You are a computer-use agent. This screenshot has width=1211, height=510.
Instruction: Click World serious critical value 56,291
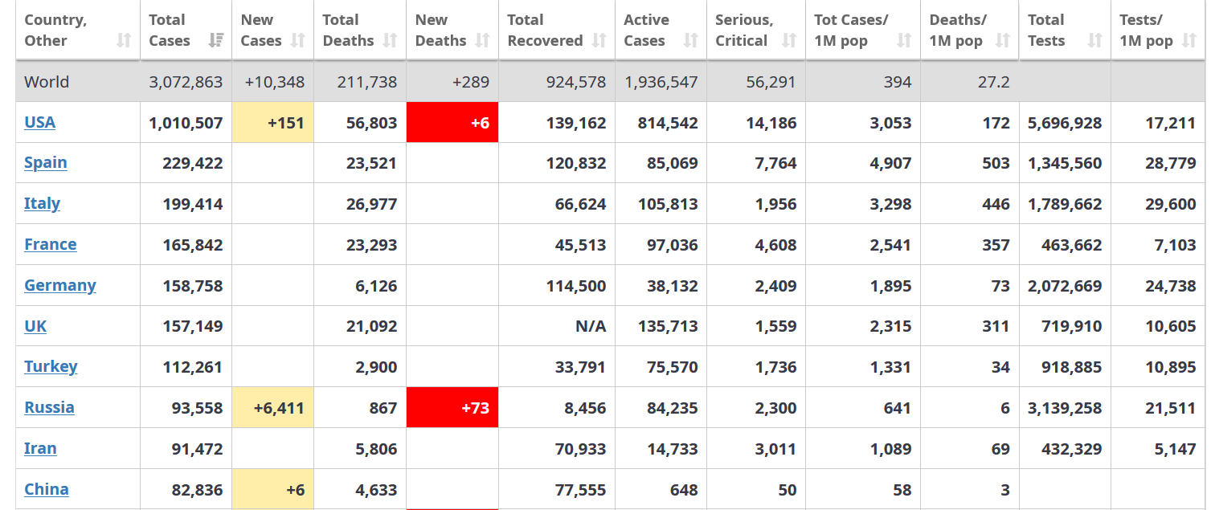pos(771,82)
